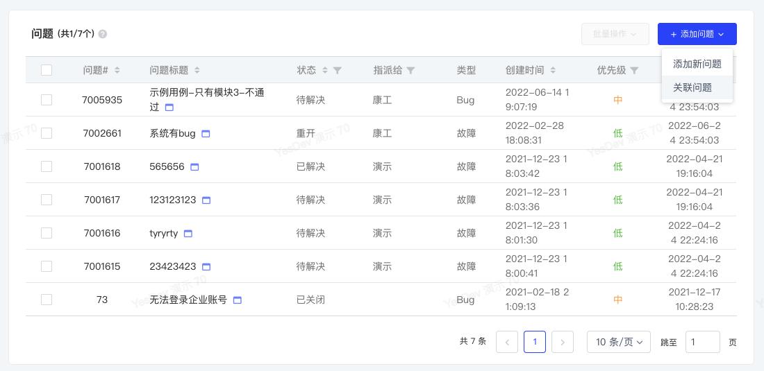The image size is (764, 371).
Task: Toggle the select-all checkbox in table header
Action: [x=47, y=70]
